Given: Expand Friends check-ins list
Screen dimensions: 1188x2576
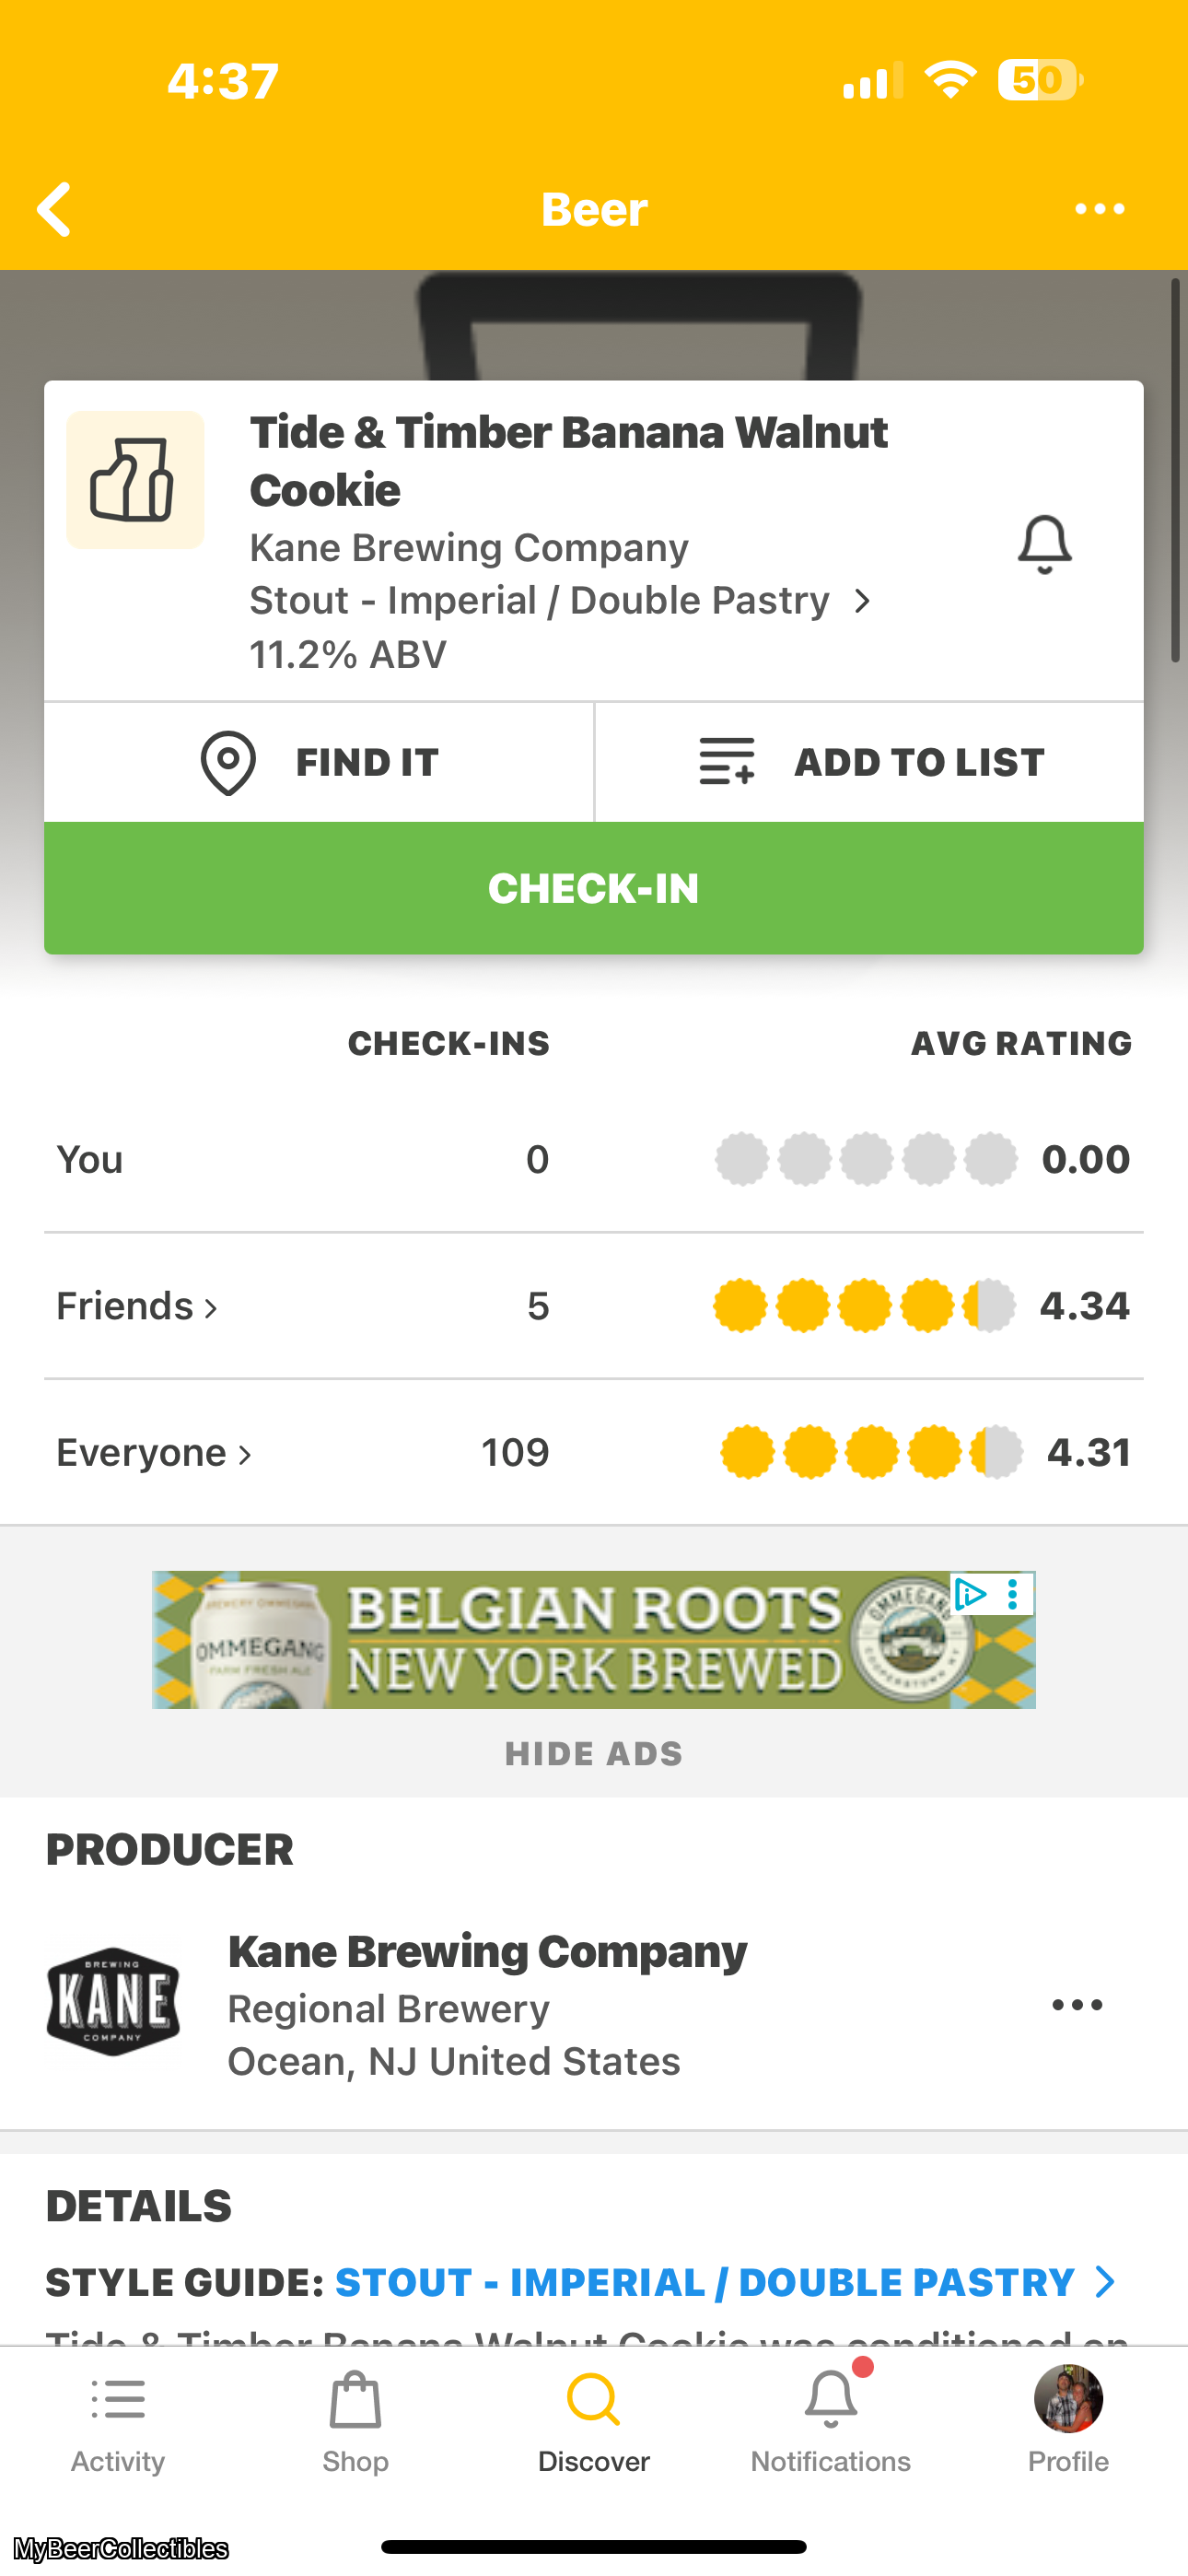Looking at the screenshot, I should (x=137, y=1306).
